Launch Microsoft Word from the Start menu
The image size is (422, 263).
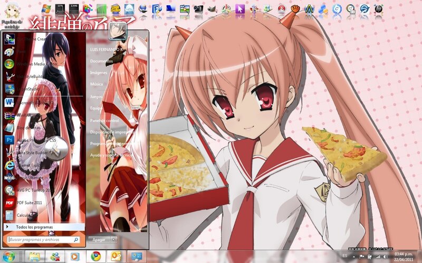coord(44,103)
